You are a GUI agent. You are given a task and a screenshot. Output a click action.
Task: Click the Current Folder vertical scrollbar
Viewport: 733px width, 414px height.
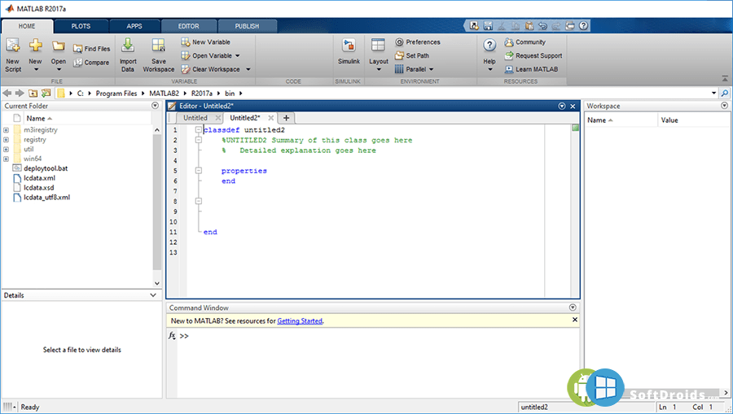coord(156,203)
